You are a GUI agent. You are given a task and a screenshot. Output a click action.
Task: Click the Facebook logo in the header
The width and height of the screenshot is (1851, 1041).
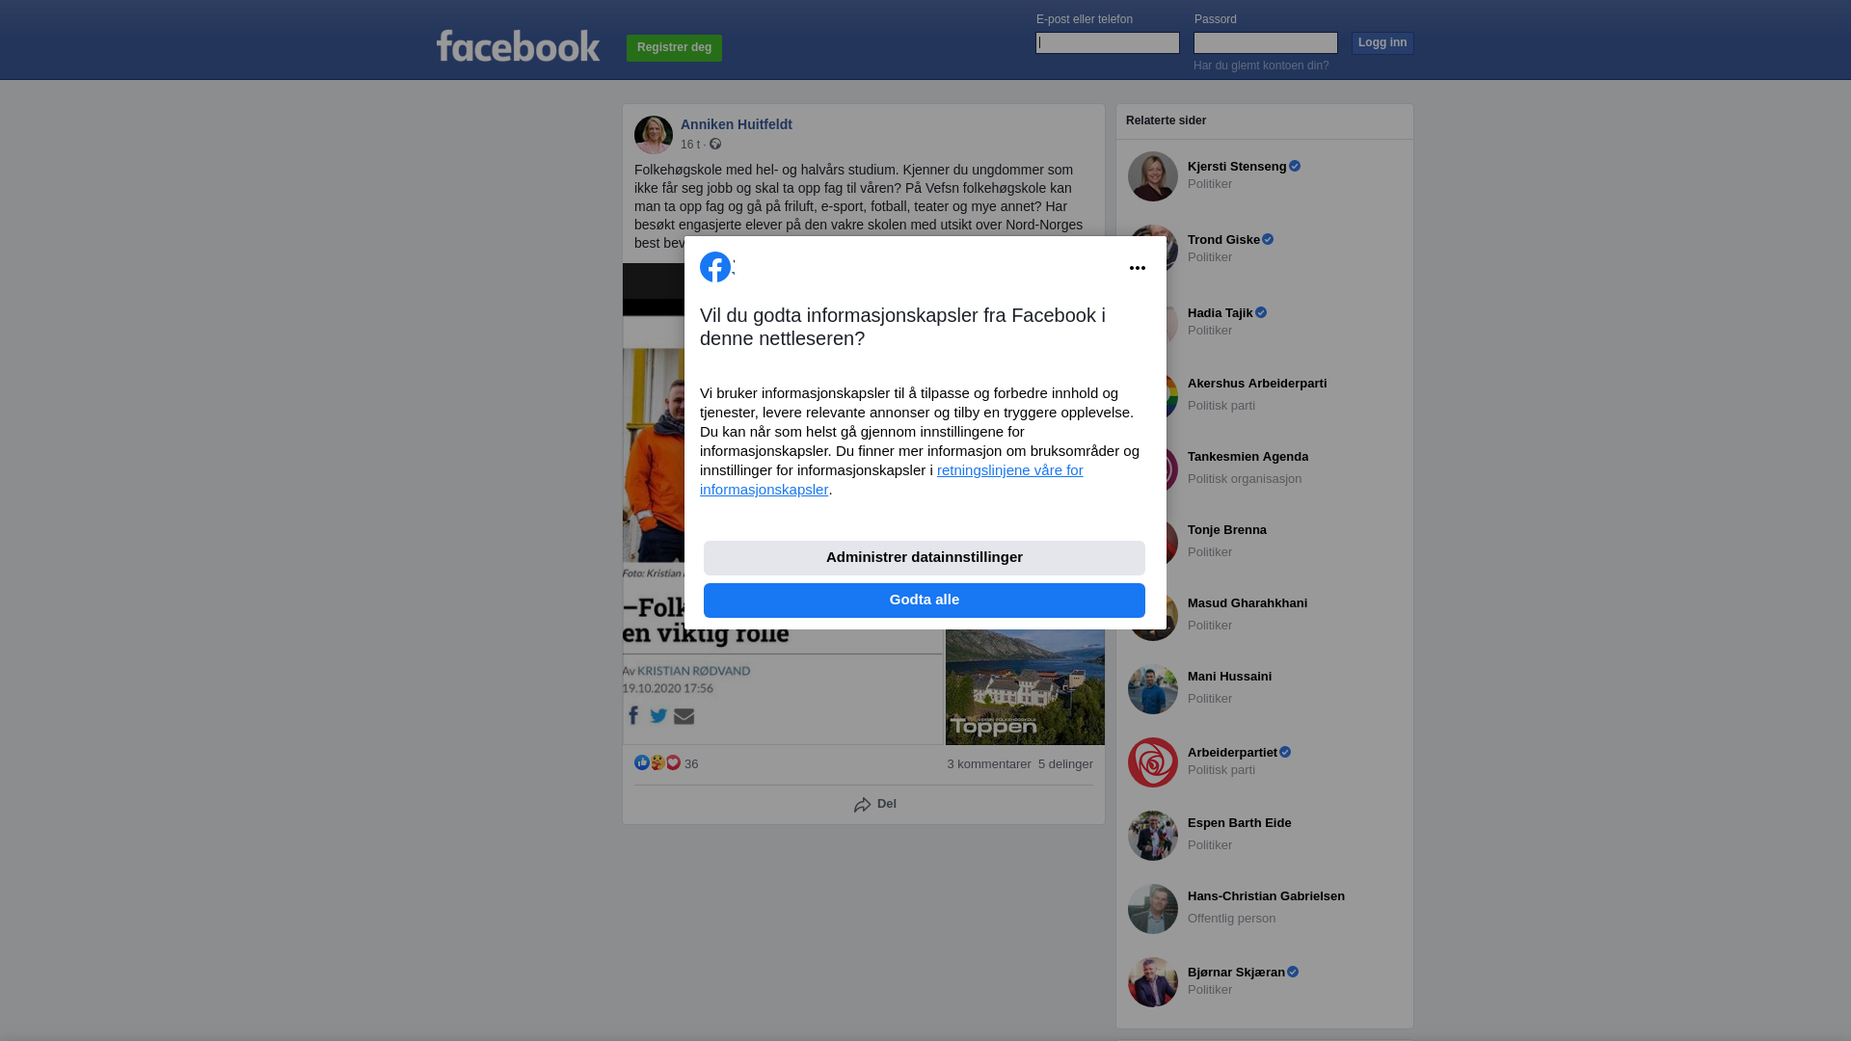pos(518,46)
